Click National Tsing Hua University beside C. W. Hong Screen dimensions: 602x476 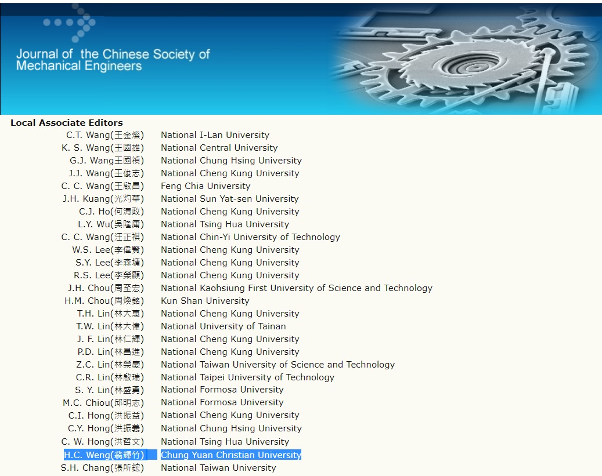pyautogui.click(x=225, y=442)
